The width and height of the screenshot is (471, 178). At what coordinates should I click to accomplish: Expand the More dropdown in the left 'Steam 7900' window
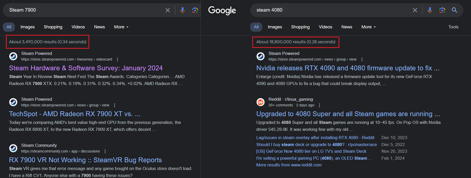tap(121, 27)
